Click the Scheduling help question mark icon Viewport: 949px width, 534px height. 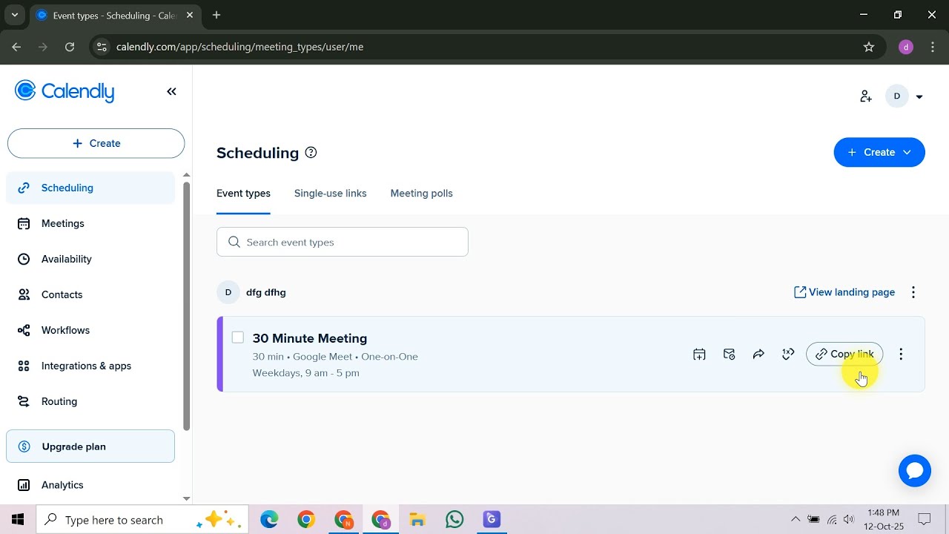(311, 153)
